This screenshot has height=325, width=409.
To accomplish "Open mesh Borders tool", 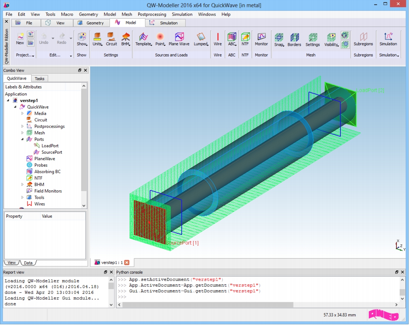I will (294, 40).
